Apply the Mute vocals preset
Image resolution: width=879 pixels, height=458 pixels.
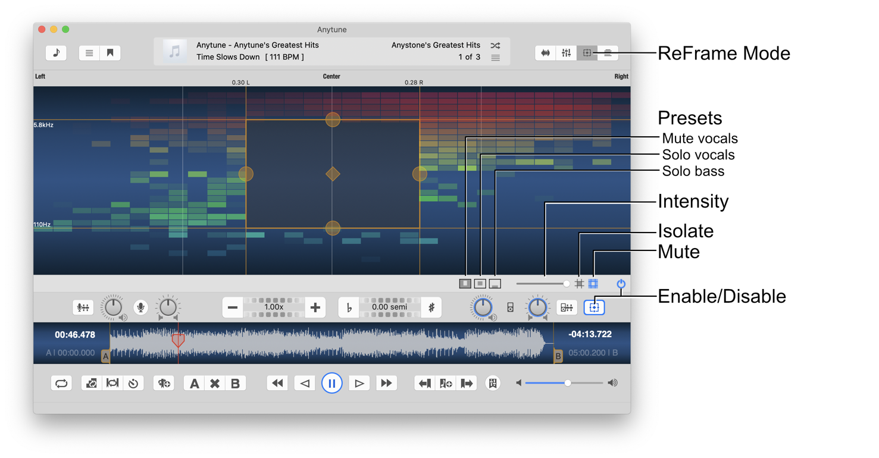465,284
